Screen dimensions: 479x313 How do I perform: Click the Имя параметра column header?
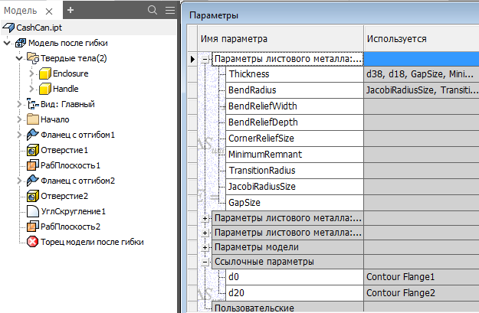click(281, 39)
